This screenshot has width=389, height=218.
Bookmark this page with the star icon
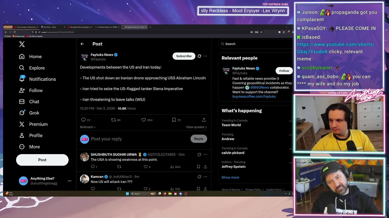point(261,32)
